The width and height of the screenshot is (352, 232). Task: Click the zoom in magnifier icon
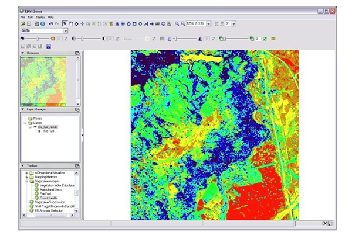point(177,23)
